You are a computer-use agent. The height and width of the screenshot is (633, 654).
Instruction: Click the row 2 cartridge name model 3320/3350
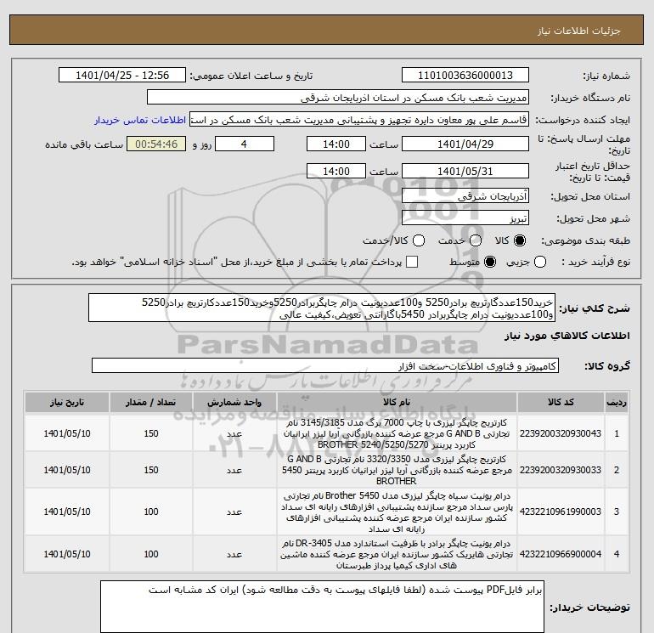[x=397, y=470]
